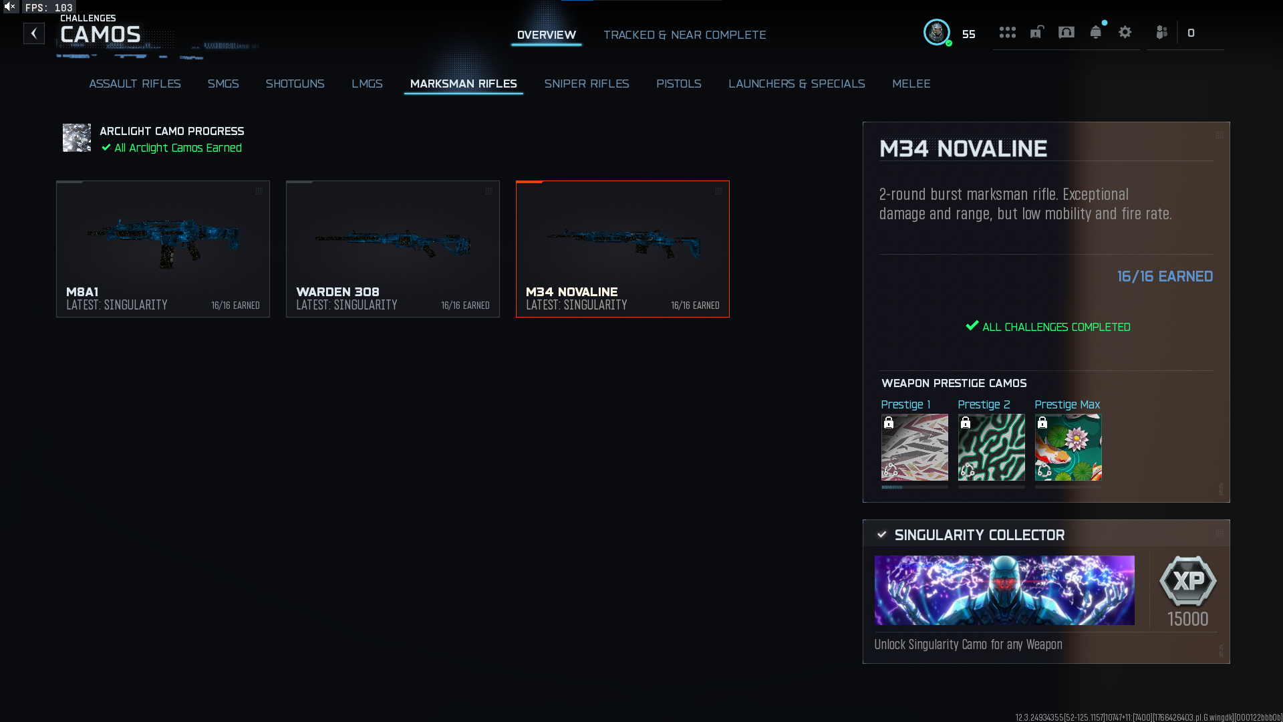The image size is (1283, 722).
Task: Click the unlock padlock icon in header
Action: pos(1036,32)
